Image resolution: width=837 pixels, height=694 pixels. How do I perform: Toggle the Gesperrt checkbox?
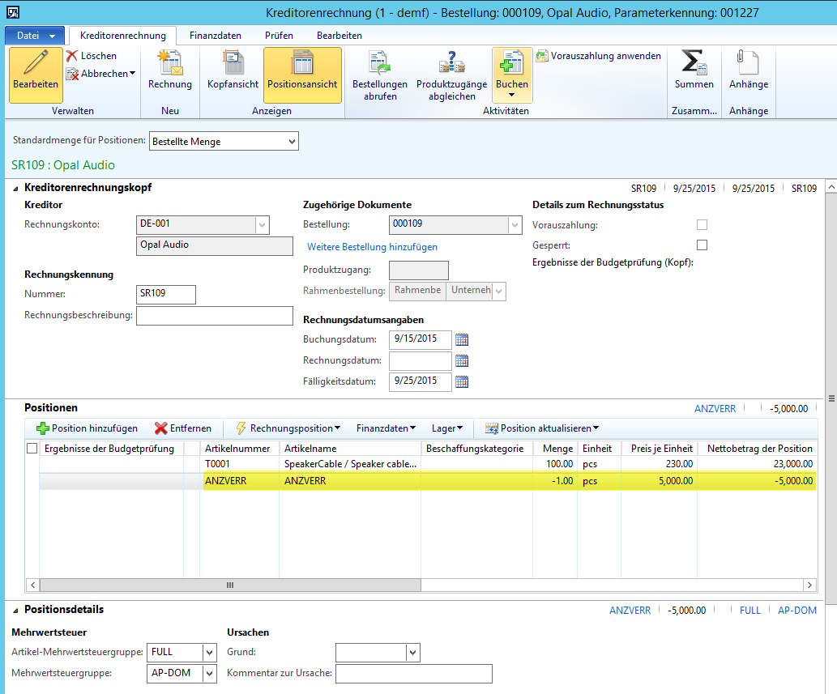point(702,245)
